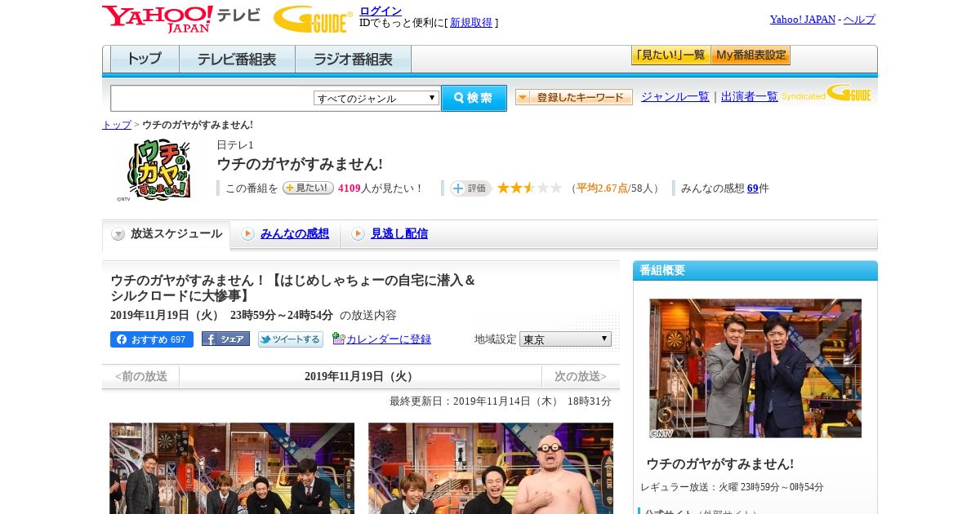Click the orange arrow icon beside 見逃し配信

click(358, 234)
